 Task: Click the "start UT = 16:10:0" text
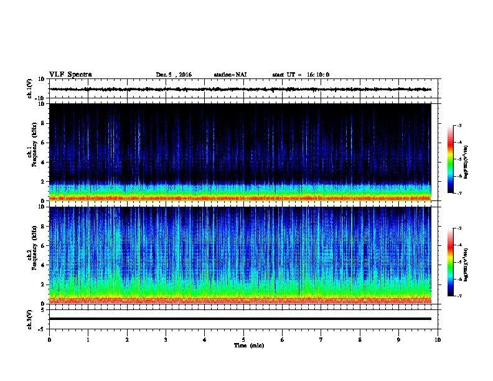(x=301, y=75)
